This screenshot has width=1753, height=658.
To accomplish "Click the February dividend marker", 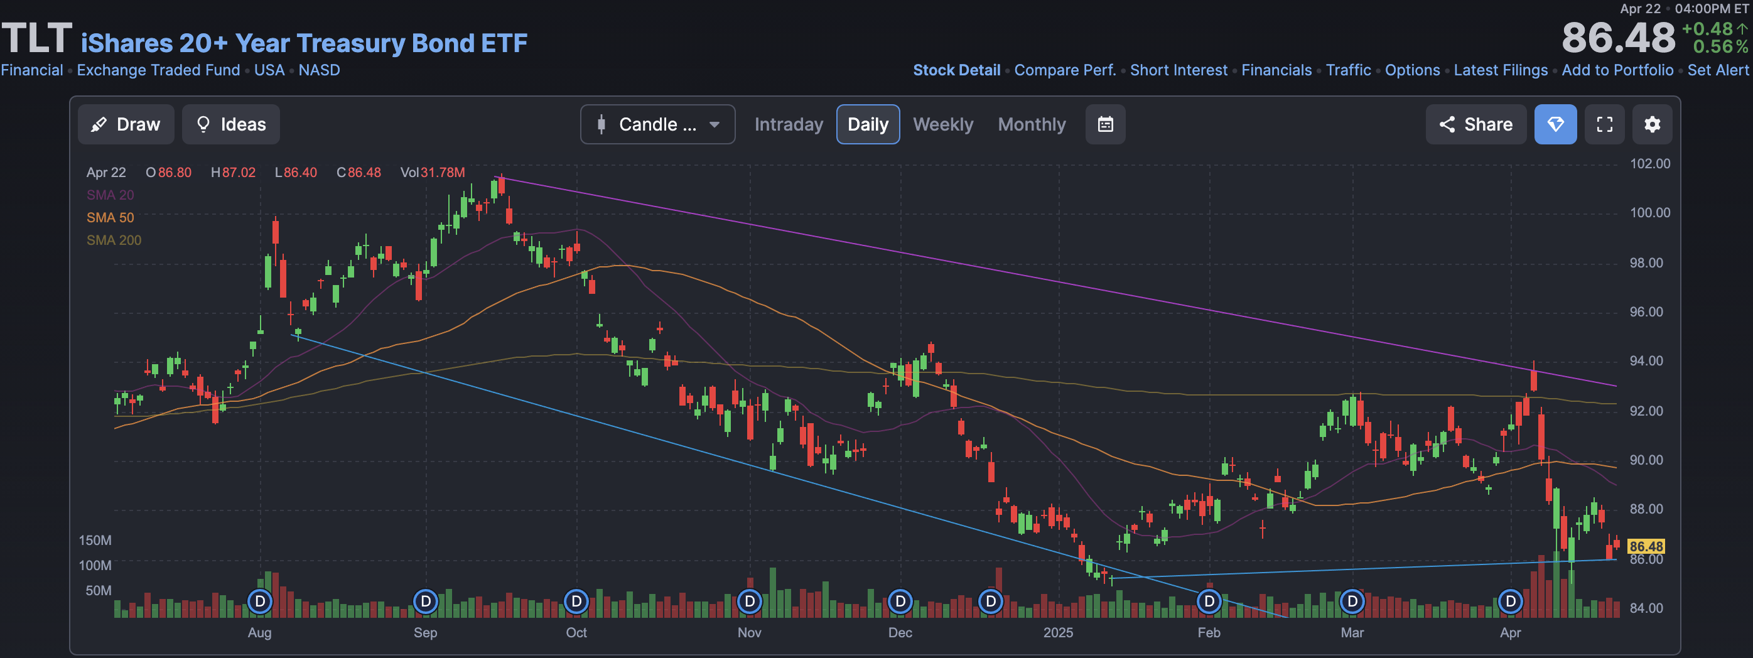I will click(1209, 601).
